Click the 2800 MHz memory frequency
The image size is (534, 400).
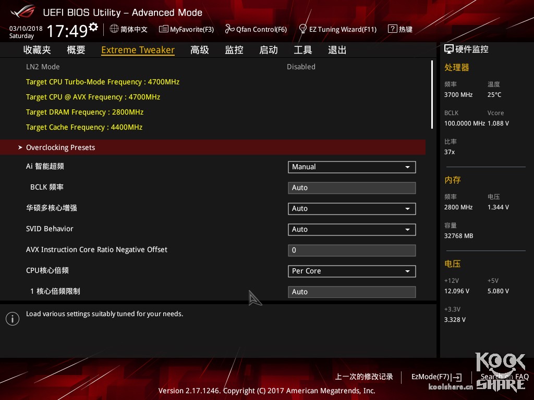coord(458,207)
